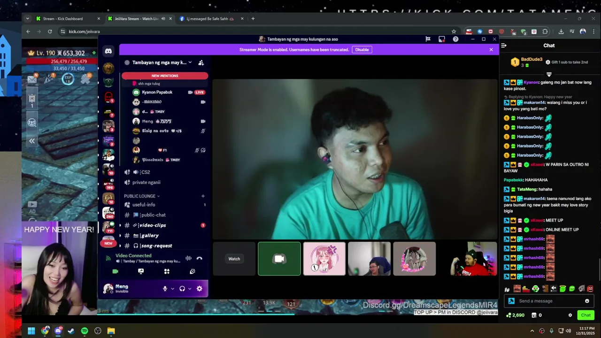Open a new Chrome tab

pyautogui.click(x=253, y=19)
